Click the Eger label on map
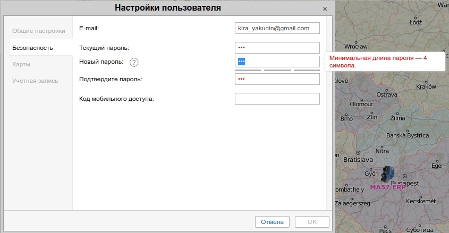The image size is (449, 233). [x=437, y=166]
